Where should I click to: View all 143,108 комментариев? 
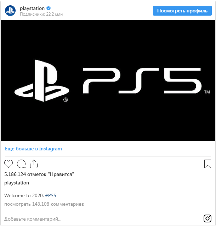pyautogui.click(x=44, y=204)
